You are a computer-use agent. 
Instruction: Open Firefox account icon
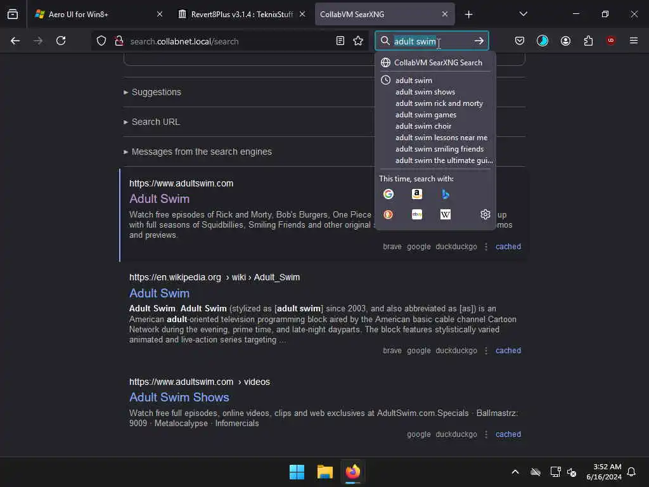[565, 41]
